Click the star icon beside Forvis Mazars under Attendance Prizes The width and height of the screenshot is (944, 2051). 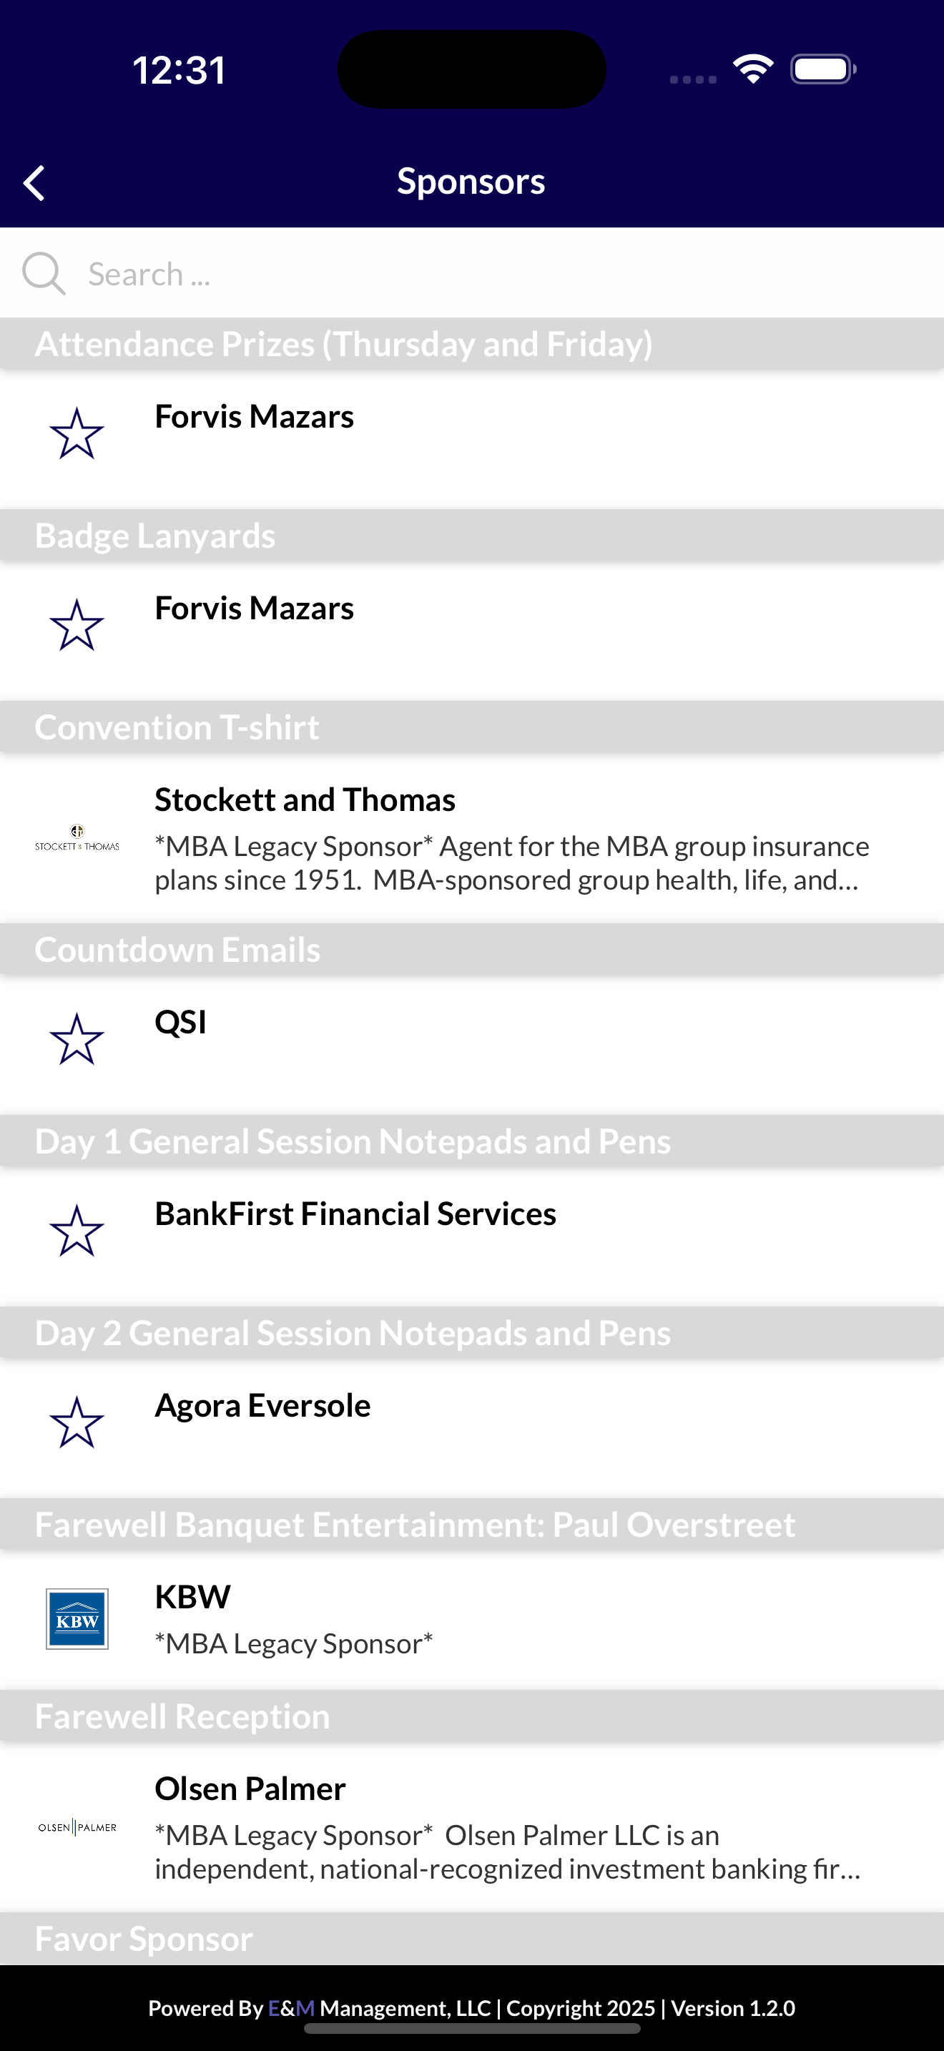(x=77, y=434)
